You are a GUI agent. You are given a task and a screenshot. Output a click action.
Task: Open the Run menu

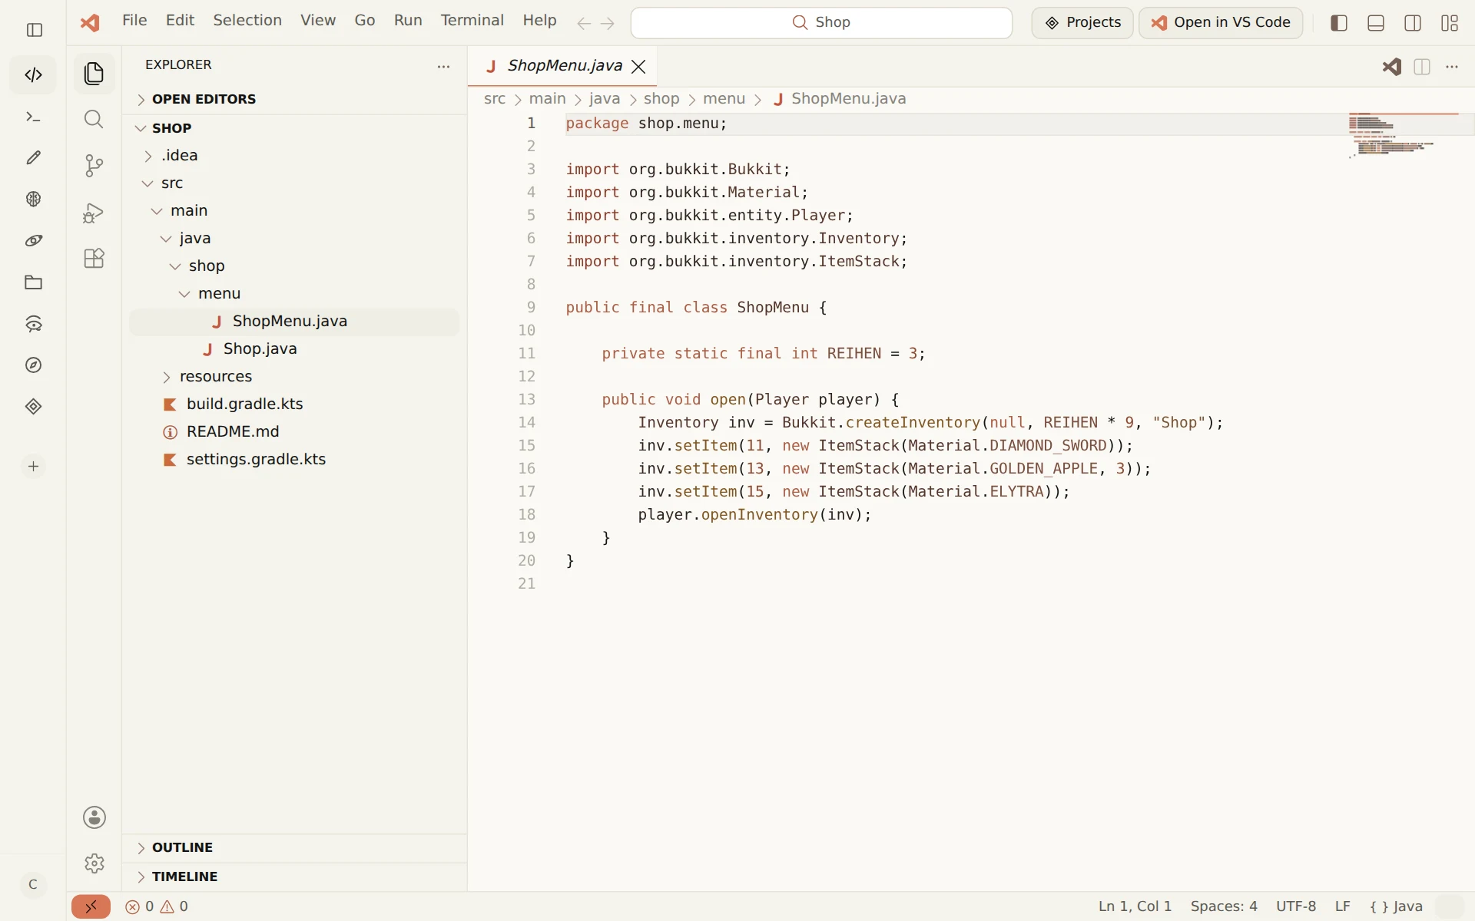408,21
